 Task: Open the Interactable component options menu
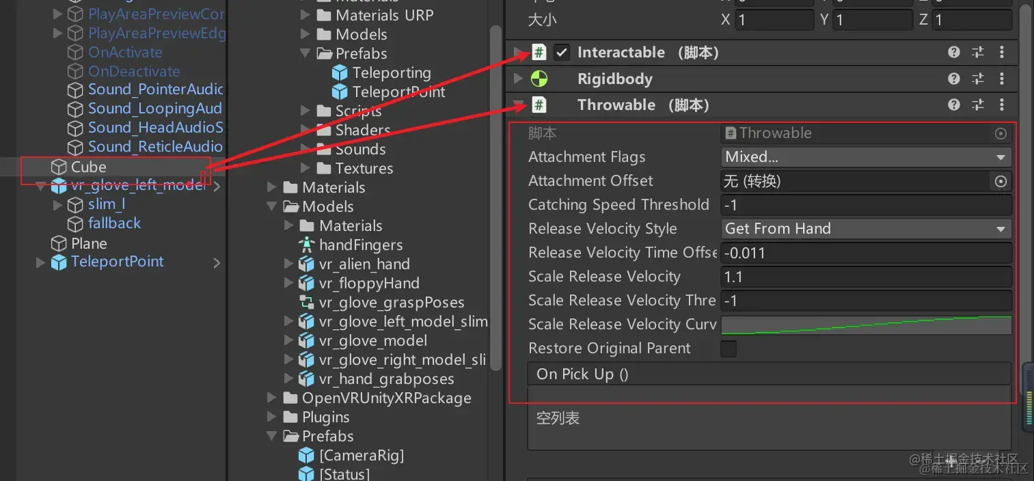1002,53
